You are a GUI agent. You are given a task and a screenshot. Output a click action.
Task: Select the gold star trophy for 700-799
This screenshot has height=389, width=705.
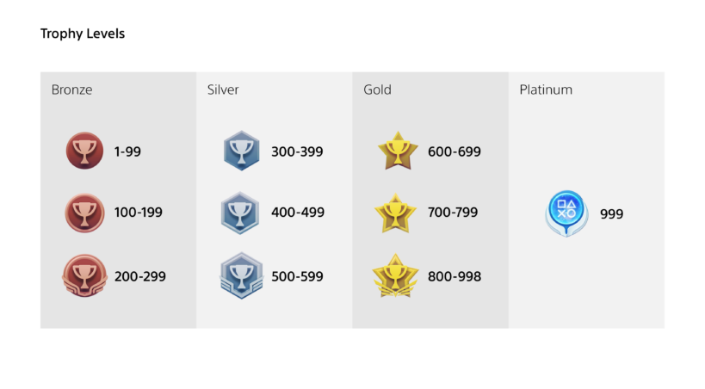[398, 213]
